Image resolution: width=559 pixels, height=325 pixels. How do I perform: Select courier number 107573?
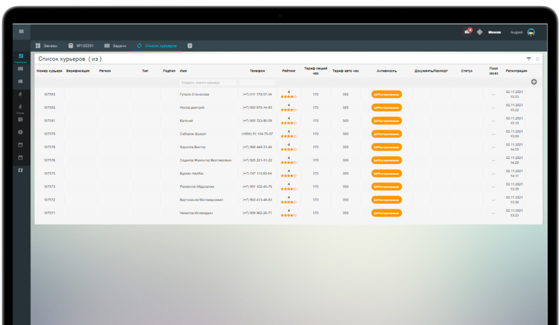(x=50, y=187)
